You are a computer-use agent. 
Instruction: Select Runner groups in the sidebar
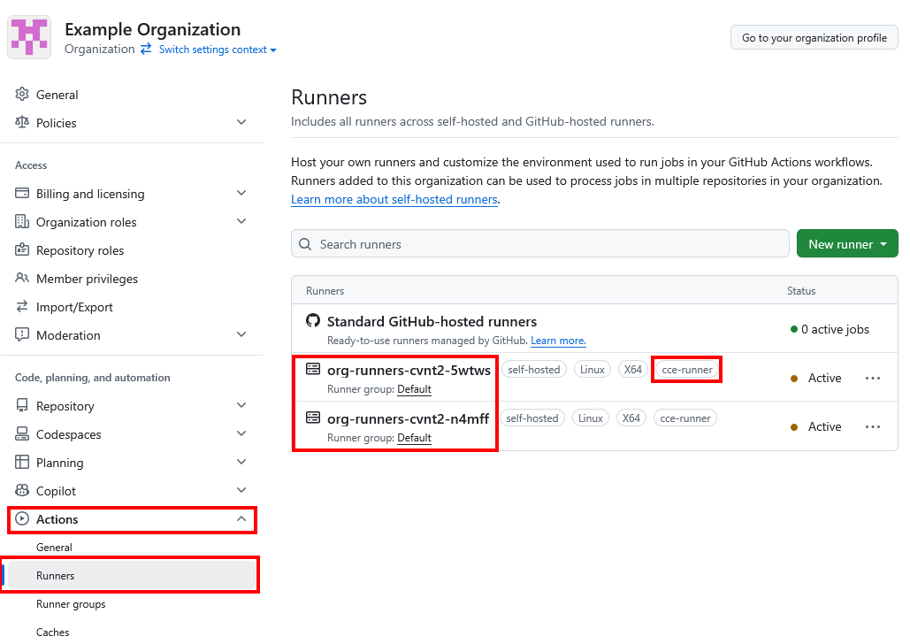click(71, 604)
